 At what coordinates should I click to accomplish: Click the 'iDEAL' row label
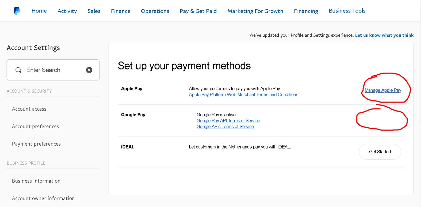(128, 147)
